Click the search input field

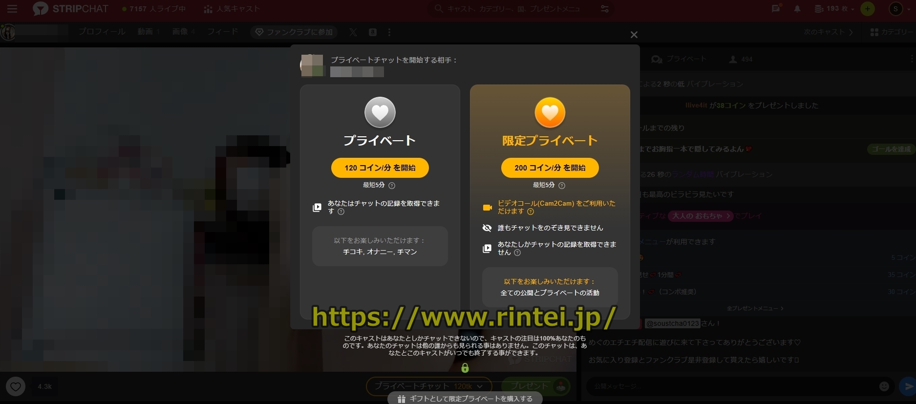click(513, 9)
